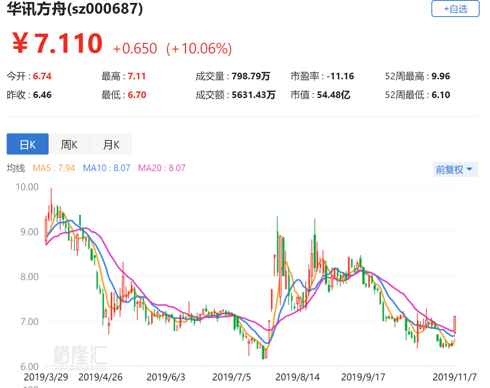Click the price change +0.650
Screen dimensions: 490x388
pos(135,49)
